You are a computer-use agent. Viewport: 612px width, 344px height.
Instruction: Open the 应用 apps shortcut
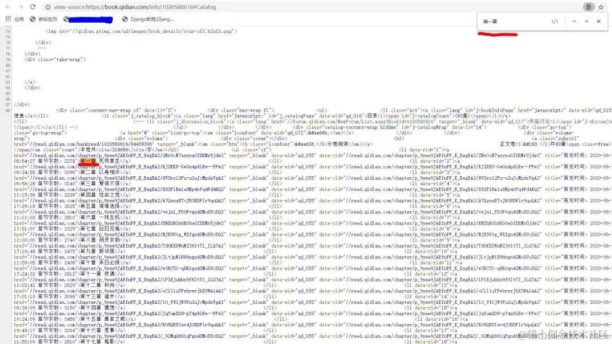15,19
